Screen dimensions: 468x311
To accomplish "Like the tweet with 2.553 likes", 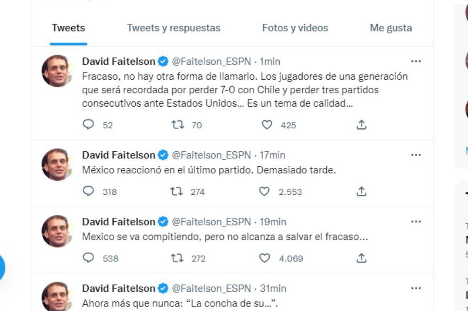I will (x=264, y=192).
